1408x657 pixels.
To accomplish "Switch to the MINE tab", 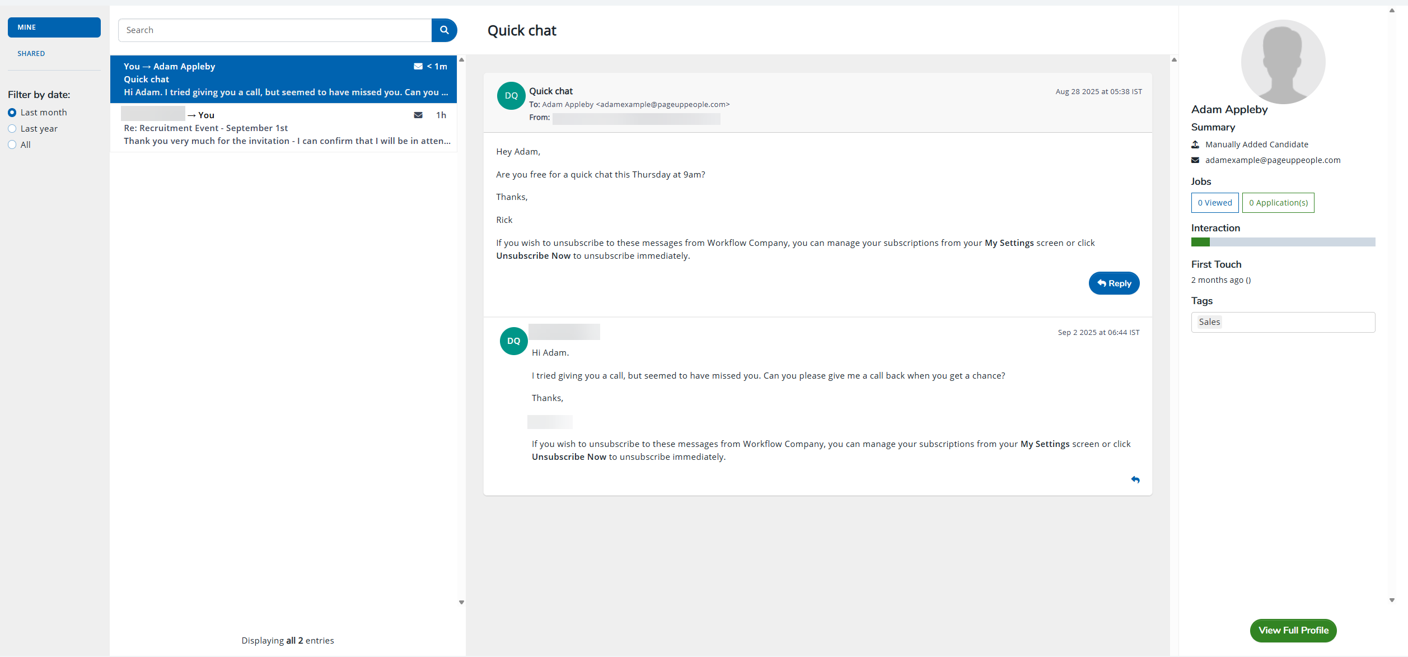I will (54, 27).
